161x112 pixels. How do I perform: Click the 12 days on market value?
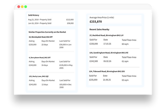tap(45, 85)
